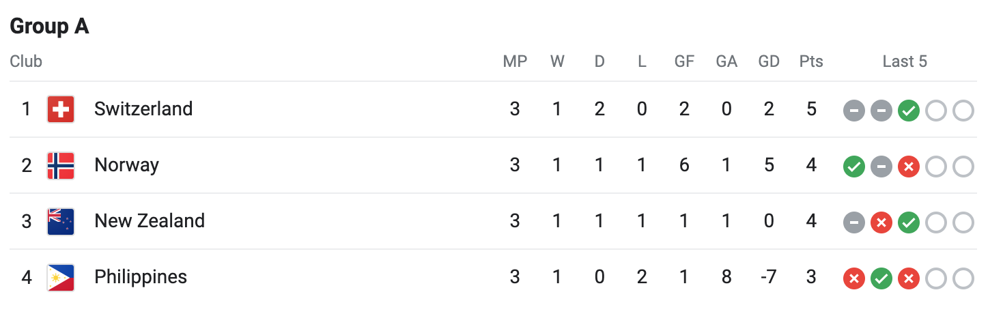
Task: Click Switzerland's last empty match circle
Action: 963,111
